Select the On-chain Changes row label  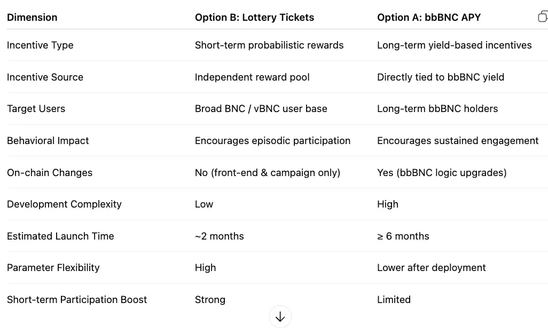point(50,173)
